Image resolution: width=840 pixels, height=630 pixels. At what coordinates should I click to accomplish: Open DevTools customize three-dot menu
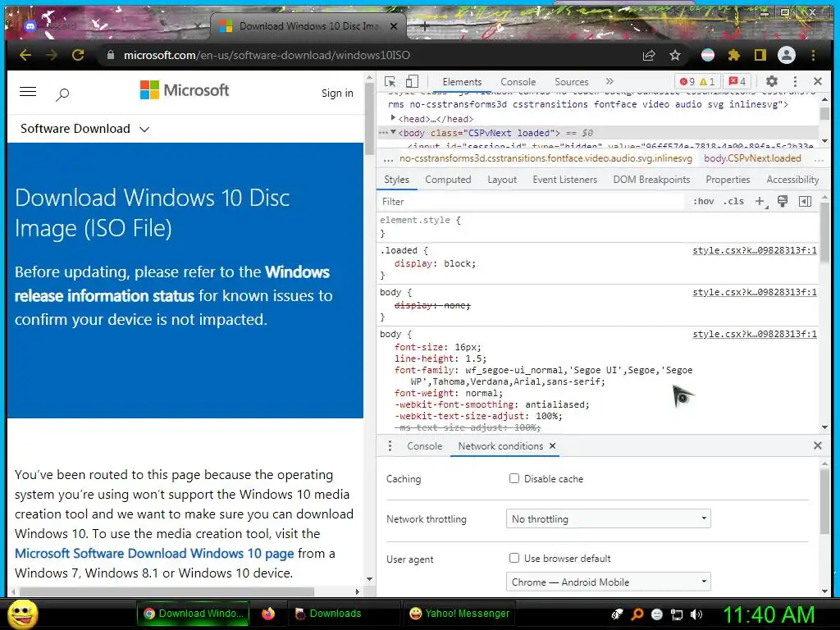(795, 81)
